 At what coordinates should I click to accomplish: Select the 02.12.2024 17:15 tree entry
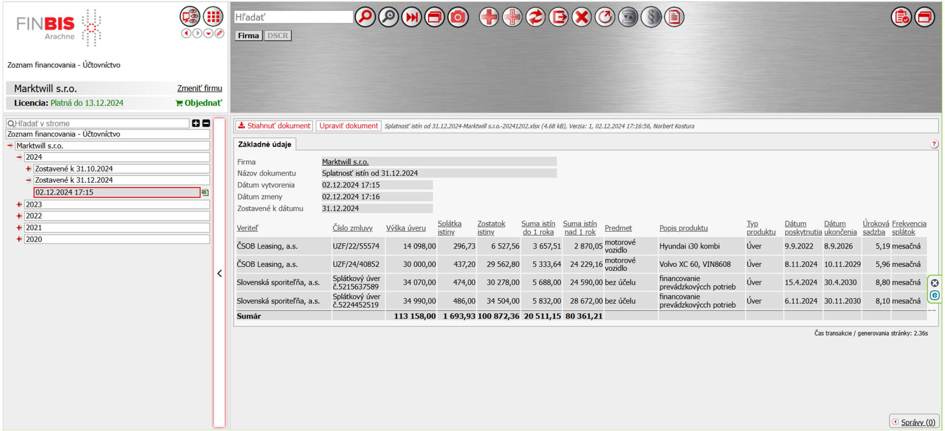117,192
